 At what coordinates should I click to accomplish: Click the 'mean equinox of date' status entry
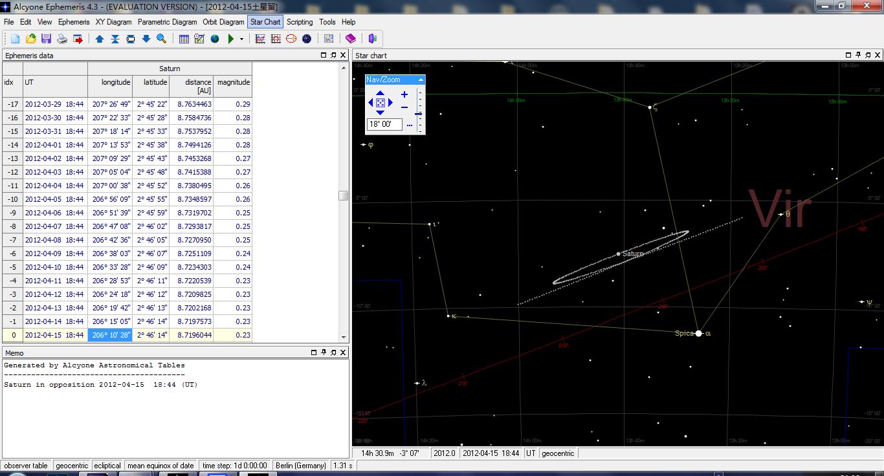[160, 466]
